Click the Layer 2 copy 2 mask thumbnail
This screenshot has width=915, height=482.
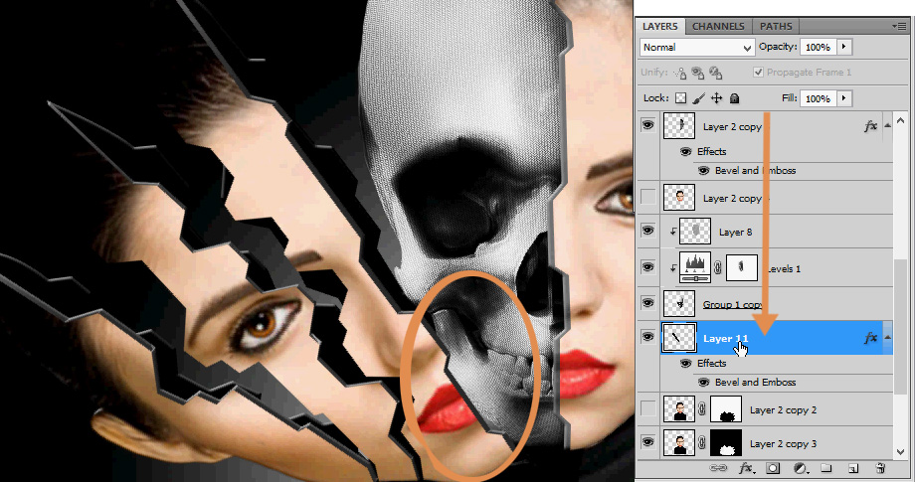click(726, 409)
